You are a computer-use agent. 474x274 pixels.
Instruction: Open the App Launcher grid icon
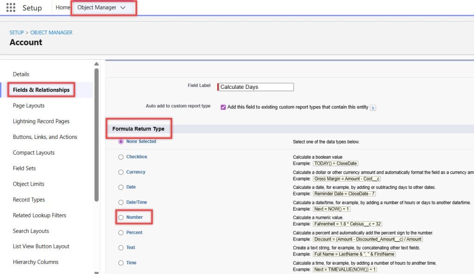(x=11, y=7)
